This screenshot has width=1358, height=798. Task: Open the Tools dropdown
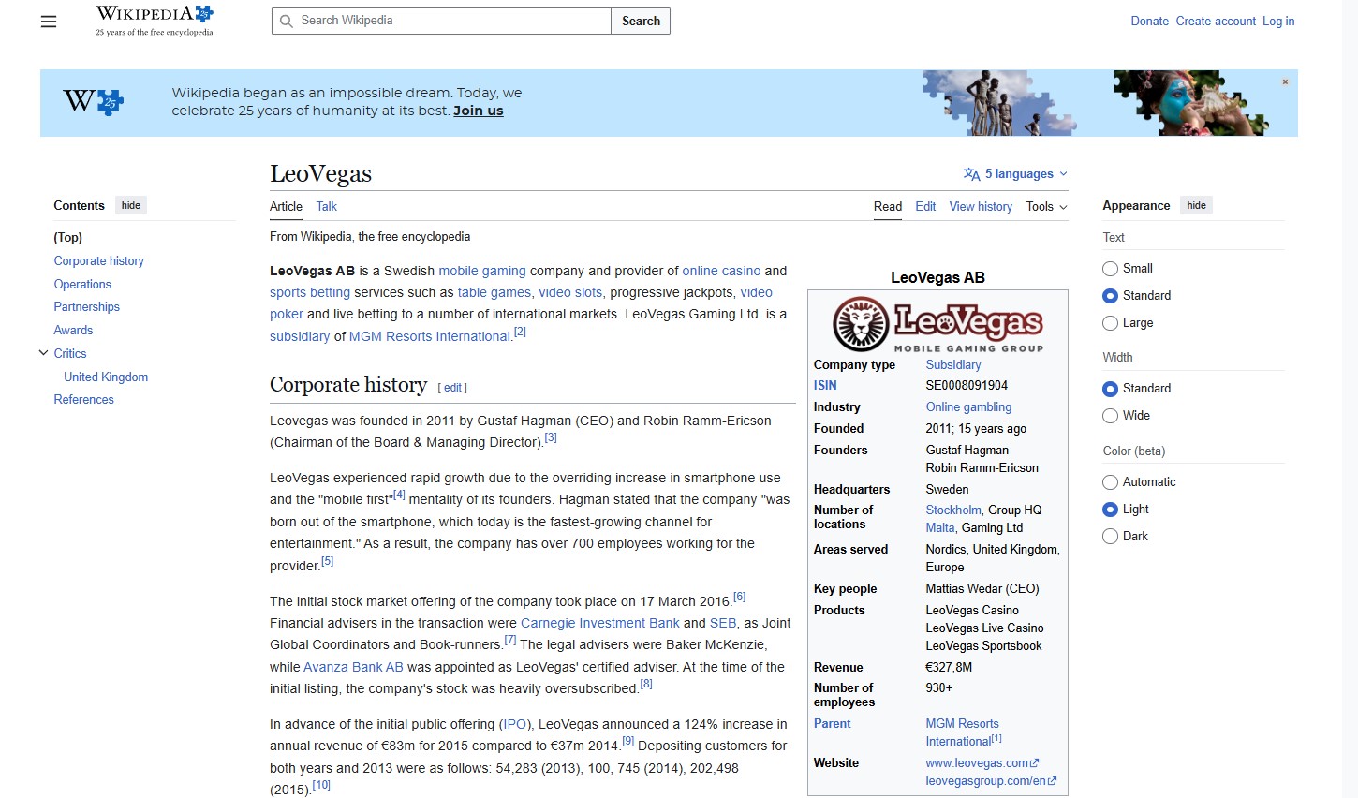pos(1044,206)
